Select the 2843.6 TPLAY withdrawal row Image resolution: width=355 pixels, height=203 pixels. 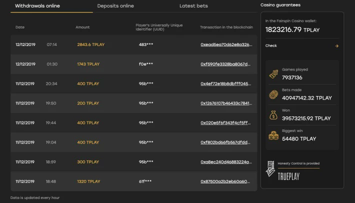click(x=134, y=44)
